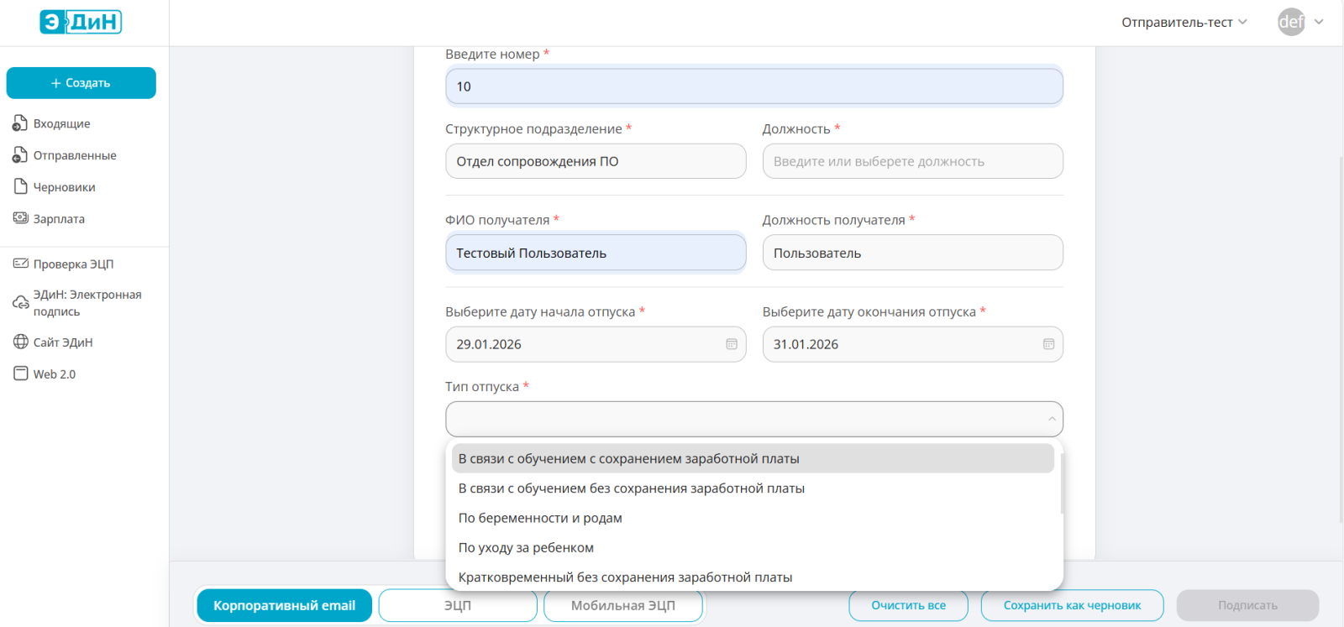The width and height of the screenshot is (1344, 627).
Task: Click the ЭДиН logo
Action: coord(81,22)
